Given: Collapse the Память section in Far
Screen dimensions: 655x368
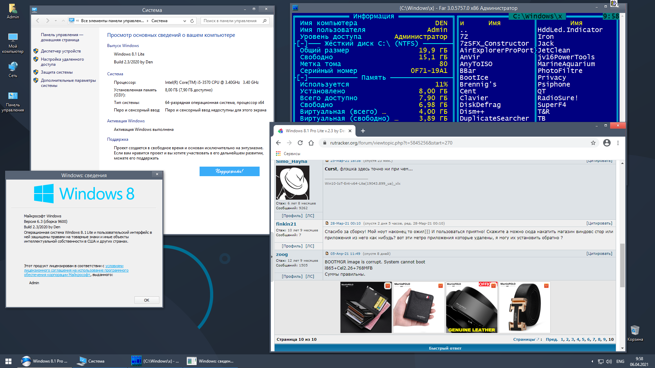Looking at the screenshot, I should tap(303, 78).
